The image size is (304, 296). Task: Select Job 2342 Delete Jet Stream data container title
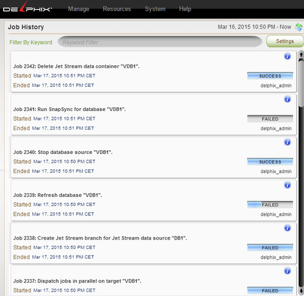[x=76, y=66]
